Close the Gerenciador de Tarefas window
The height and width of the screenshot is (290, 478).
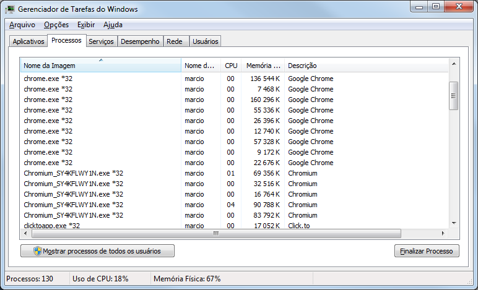tap(459, 7)
